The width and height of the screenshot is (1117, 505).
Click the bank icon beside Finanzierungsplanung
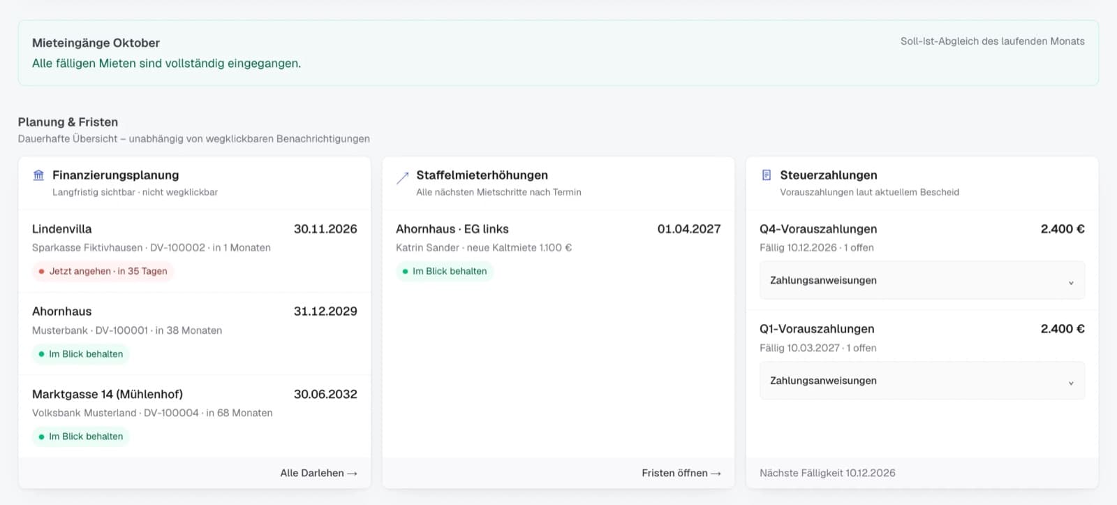coord(38,175)
